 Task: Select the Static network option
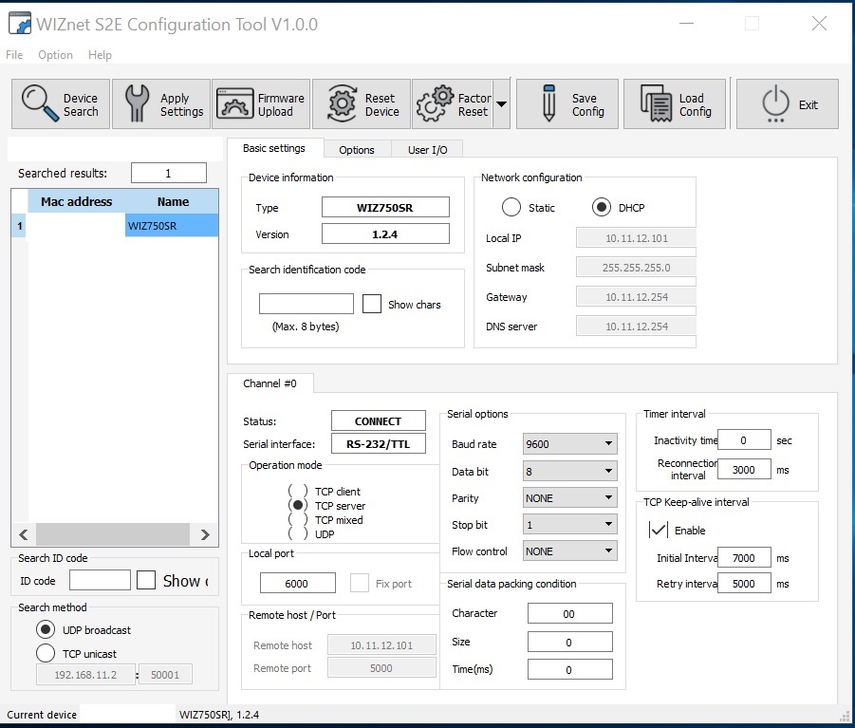point(511,207)
